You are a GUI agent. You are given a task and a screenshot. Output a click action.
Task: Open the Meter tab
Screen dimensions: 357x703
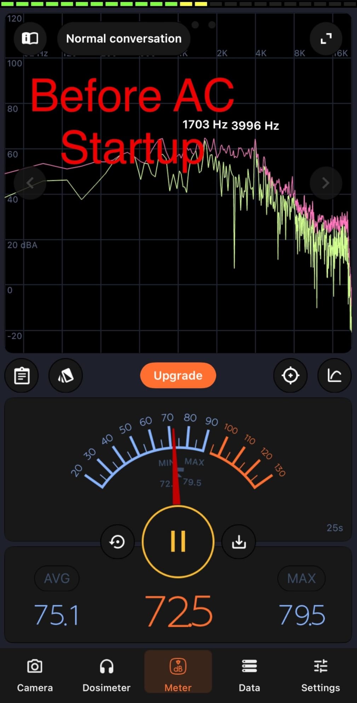178,672
